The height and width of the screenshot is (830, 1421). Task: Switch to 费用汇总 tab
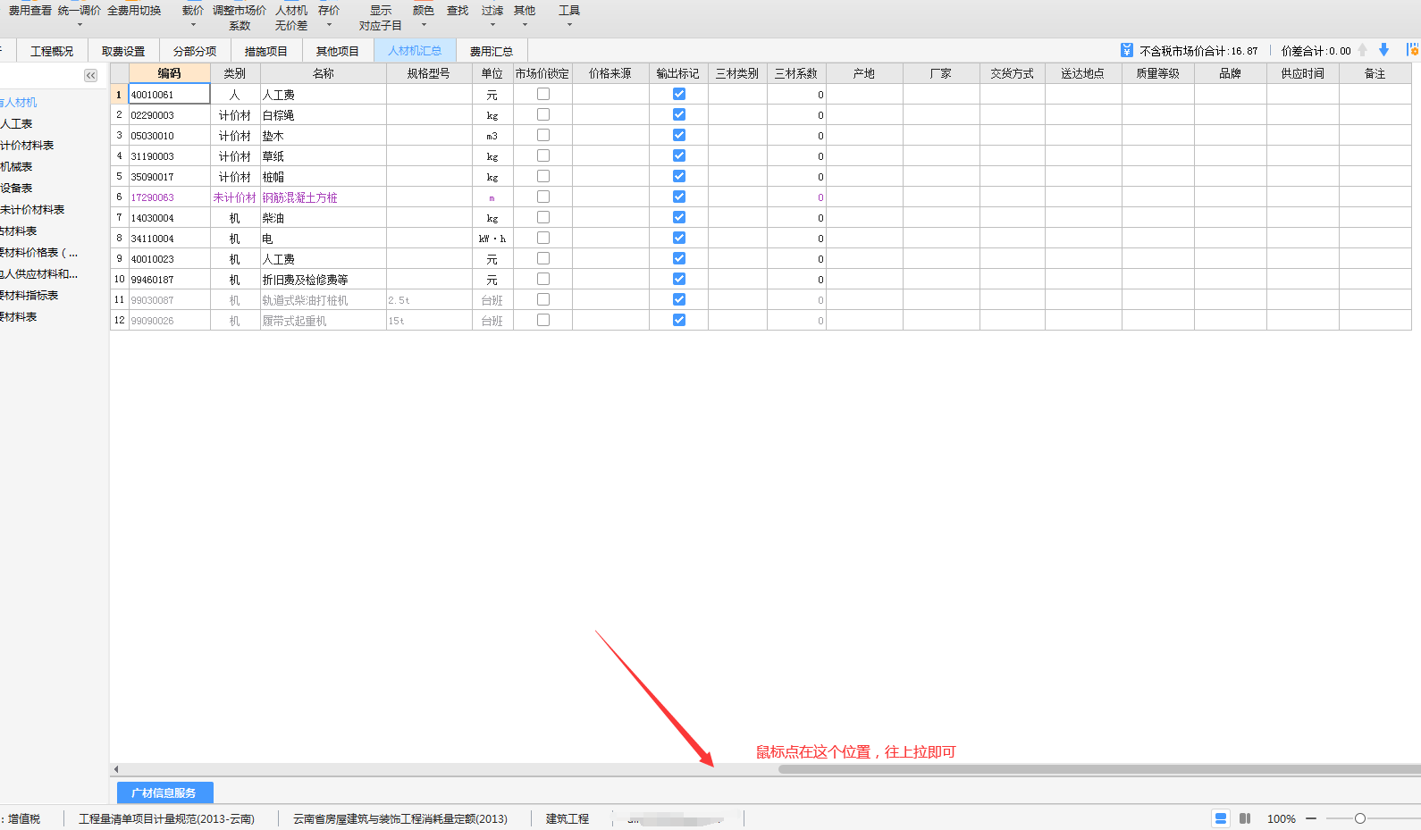tap(492, 51)
